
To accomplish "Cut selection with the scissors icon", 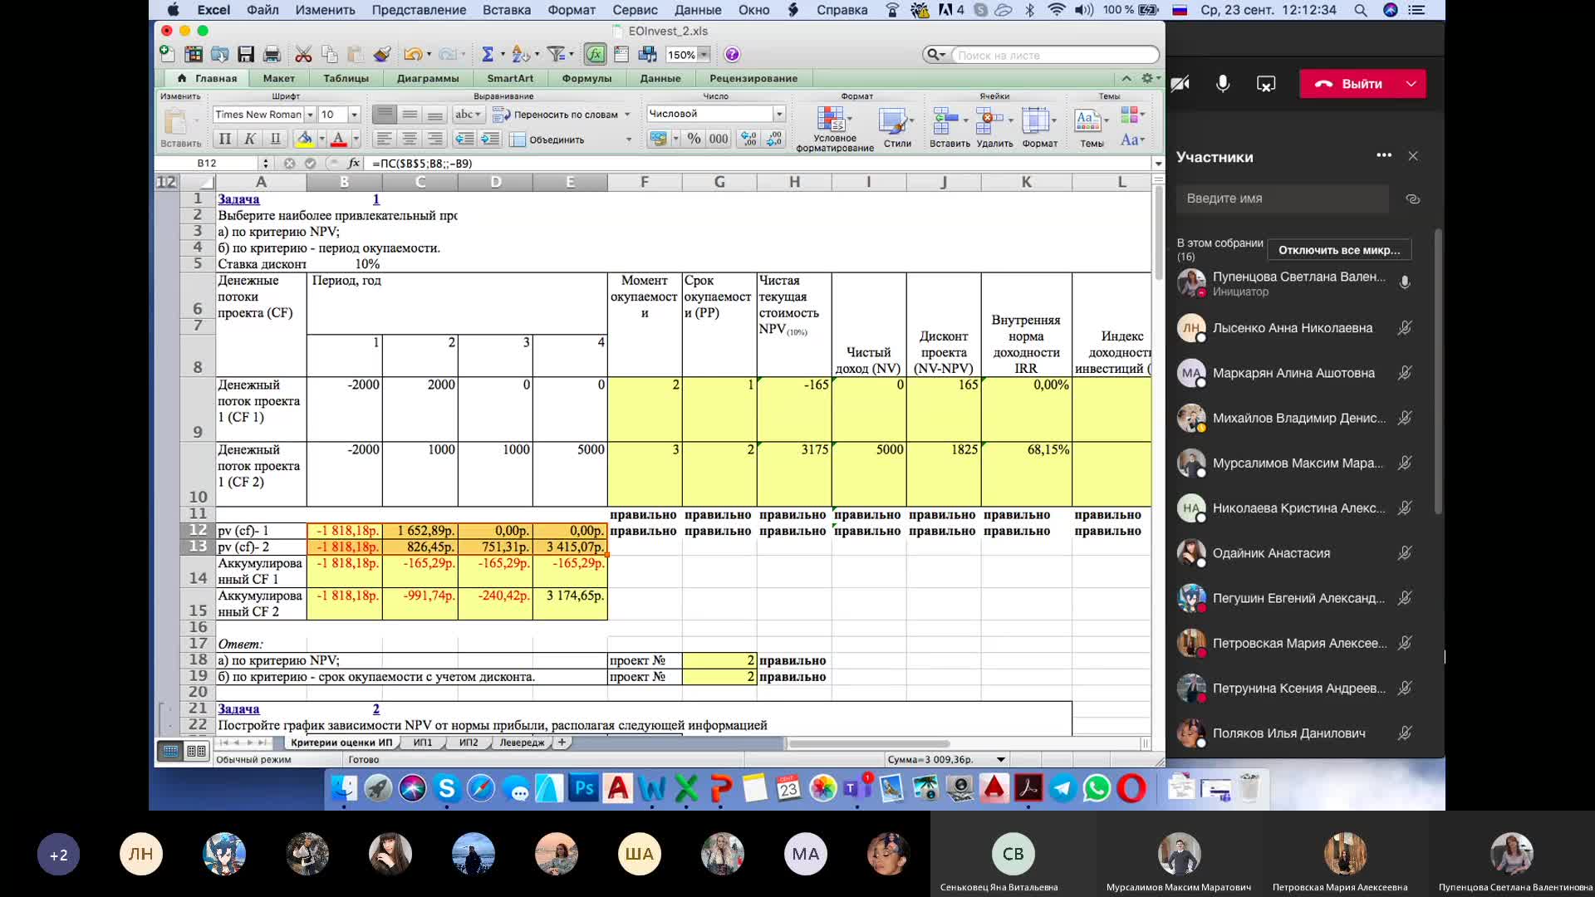I will point(303,55).
